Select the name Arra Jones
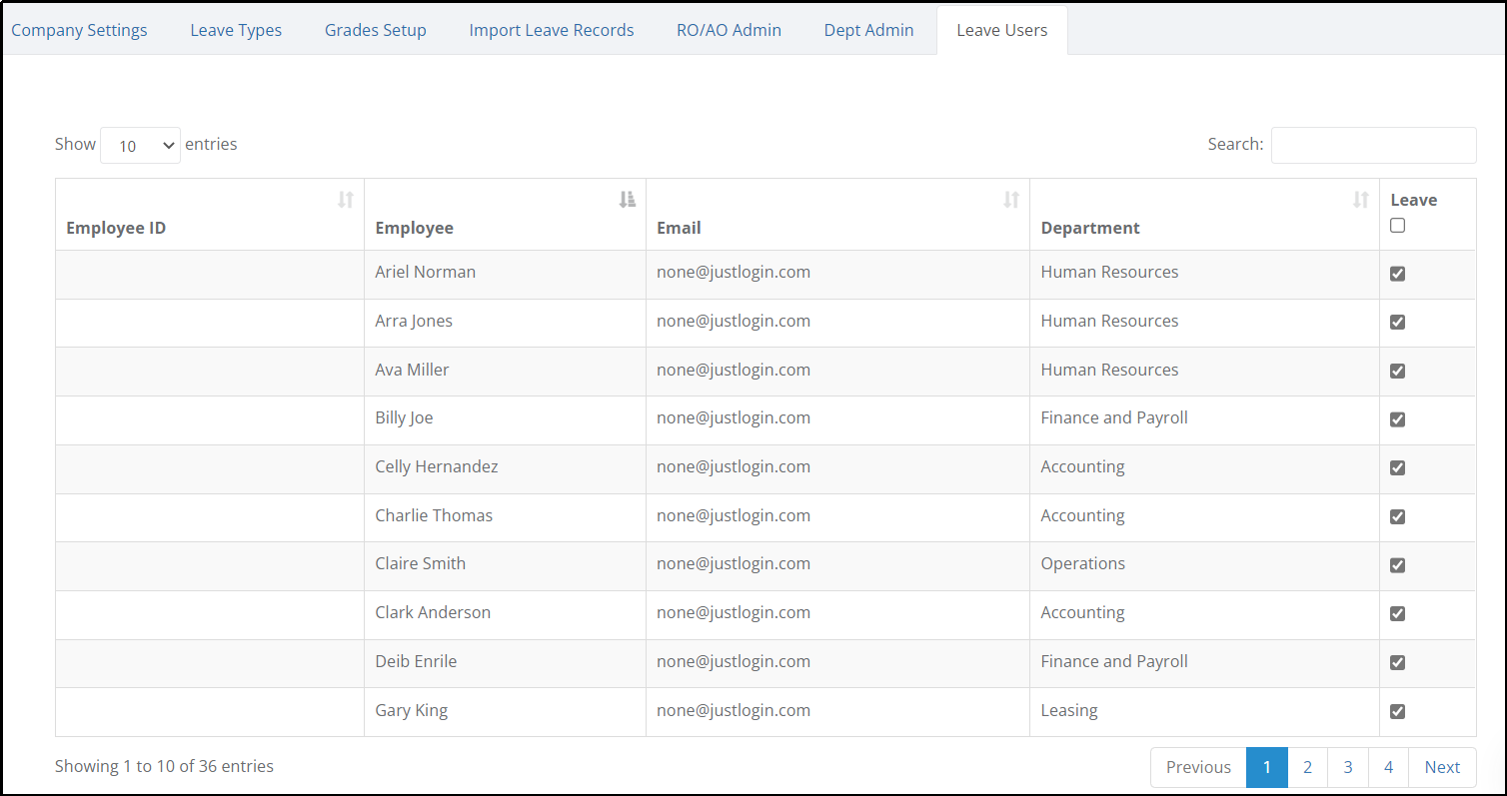1507x796 pixels. [x=414, y=321]
